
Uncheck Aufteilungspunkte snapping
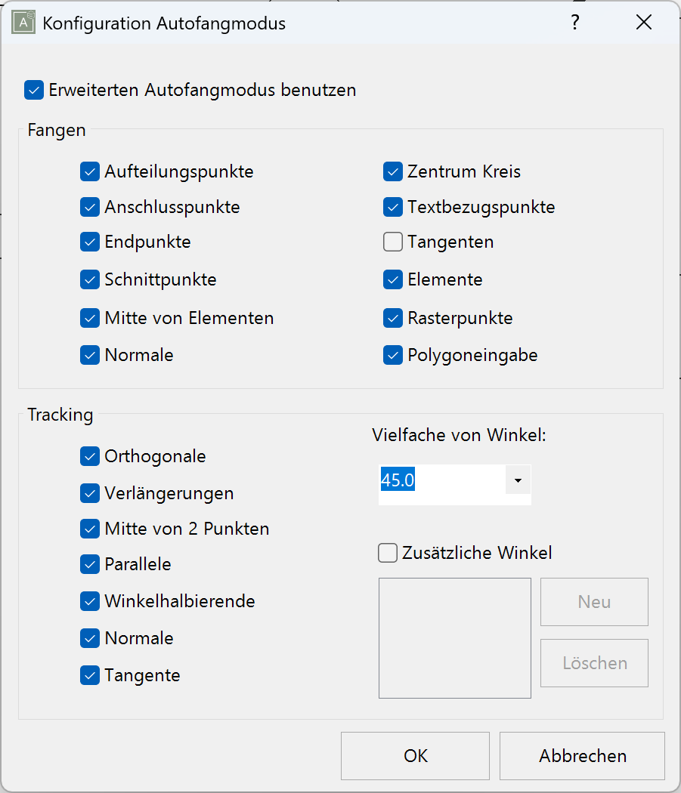pos(90,171)
